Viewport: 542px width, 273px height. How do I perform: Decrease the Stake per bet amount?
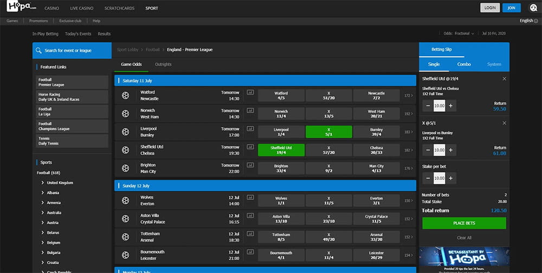(x=428, y=178)
